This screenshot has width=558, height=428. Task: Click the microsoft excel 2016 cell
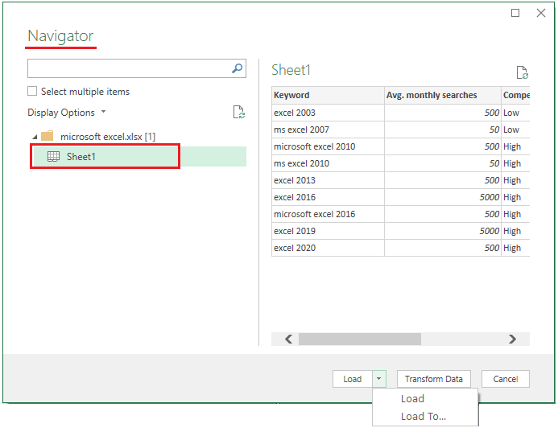point(328,214)
